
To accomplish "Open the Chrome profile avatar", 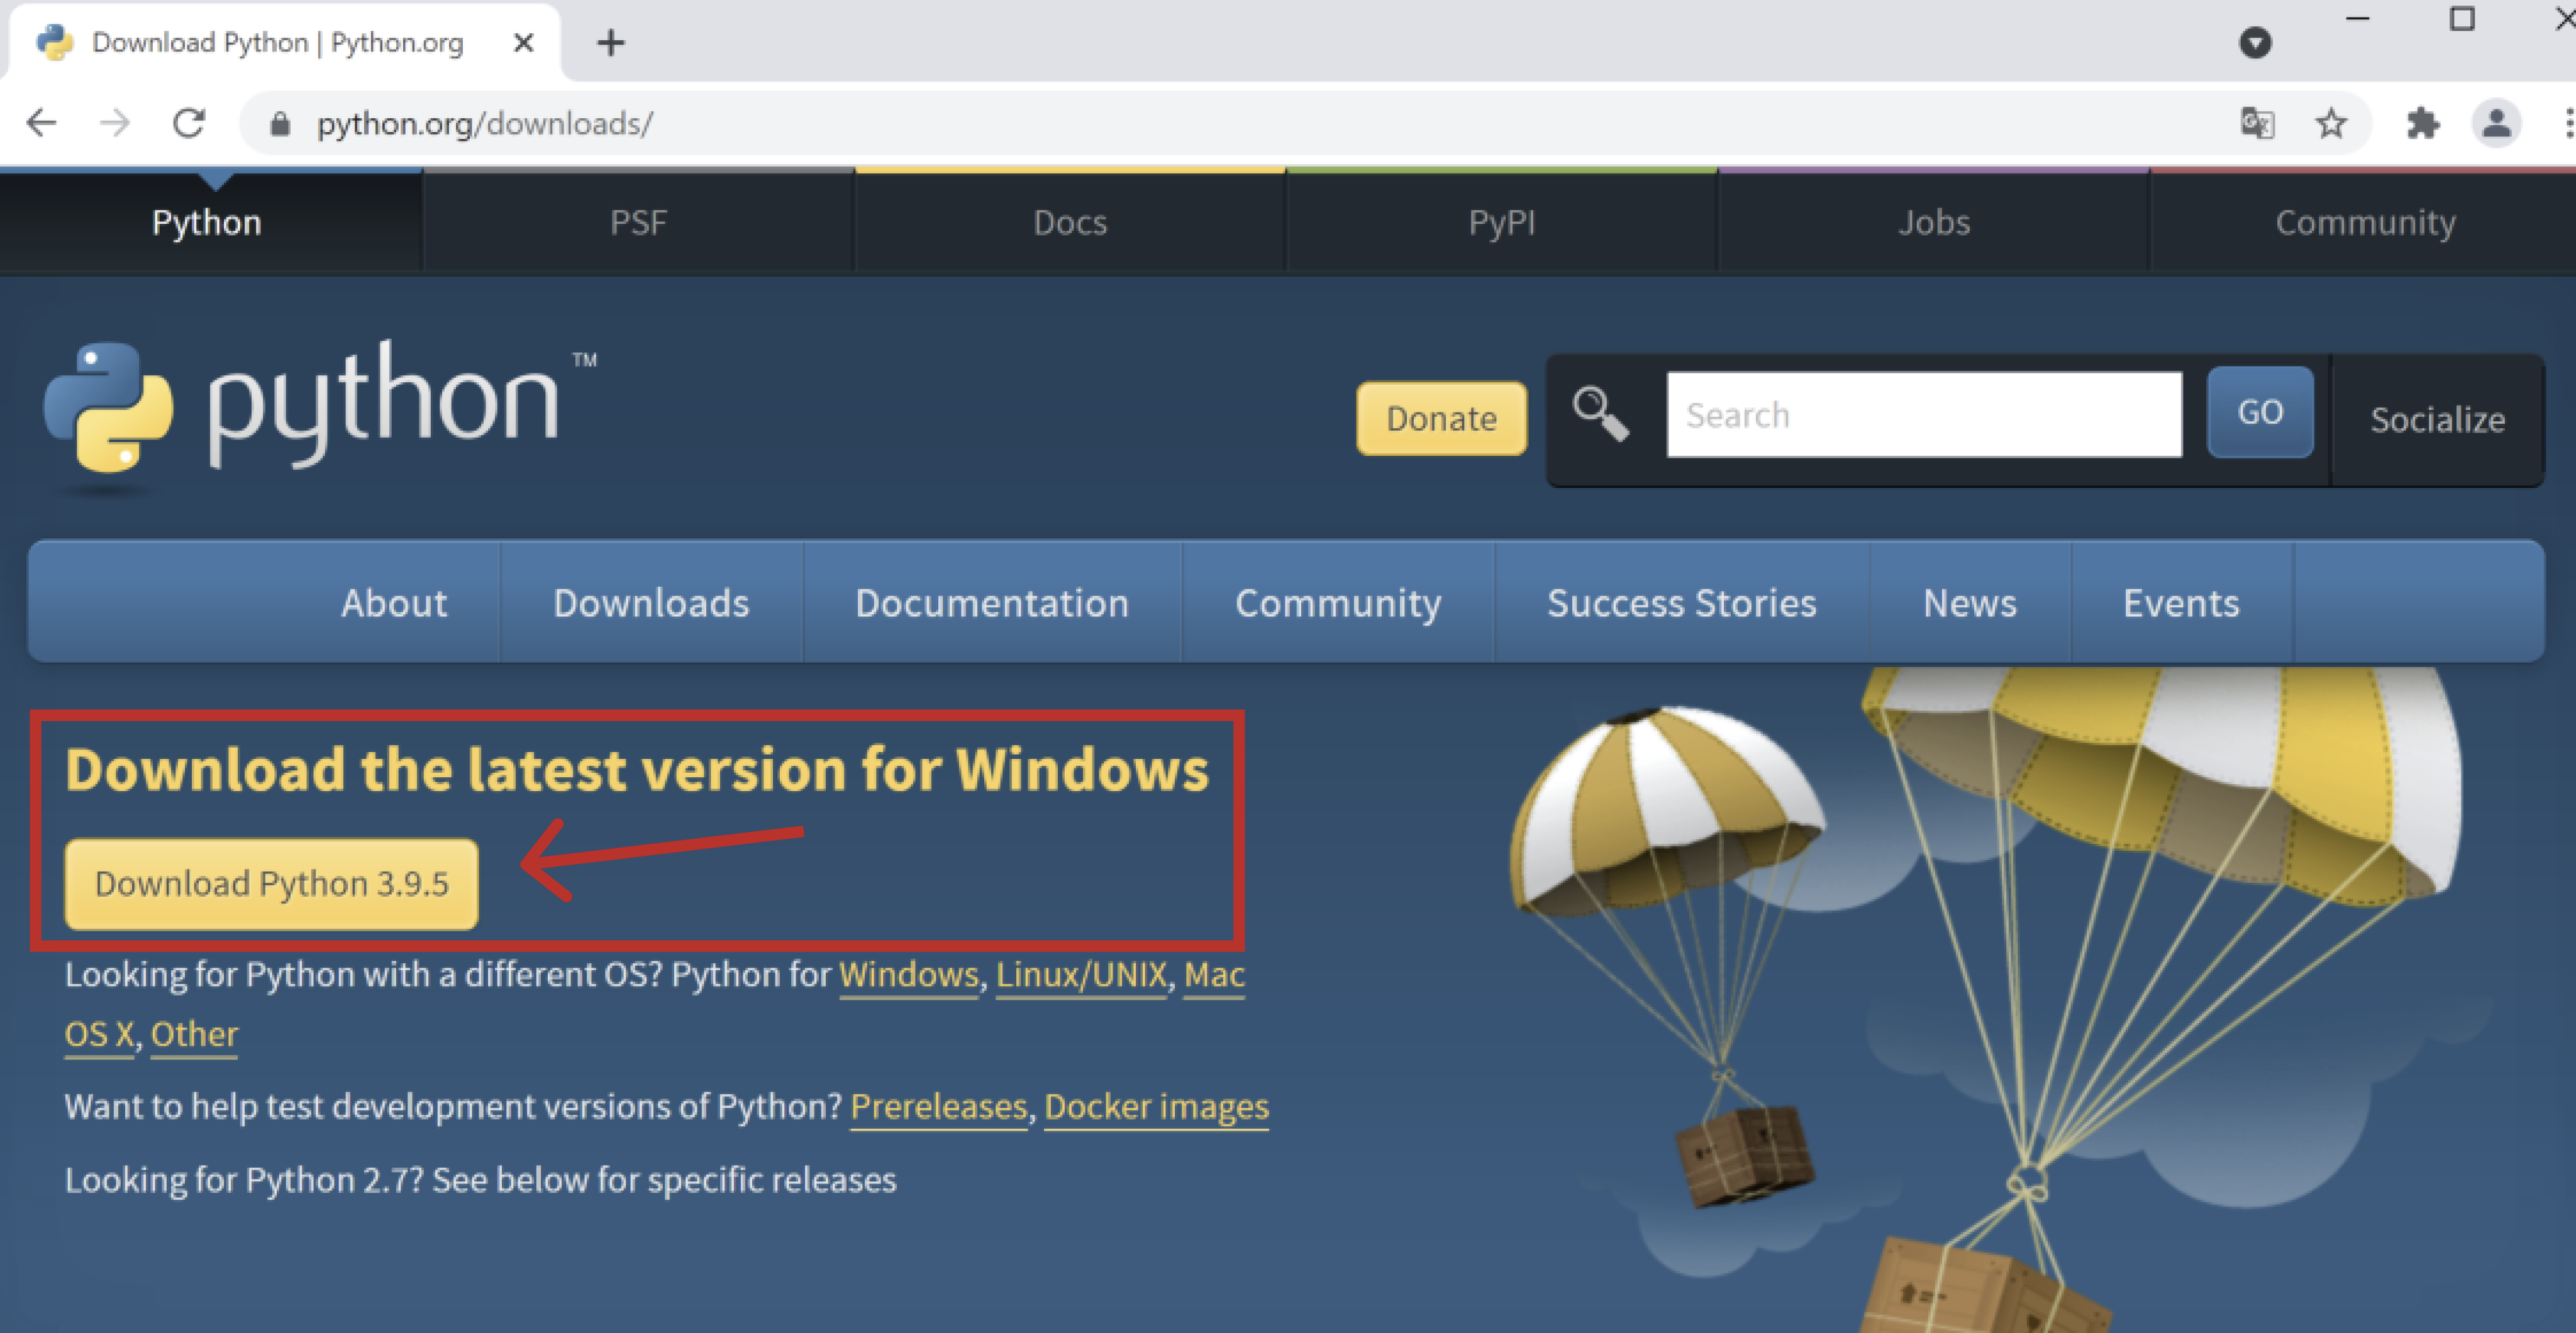I will pyautogui.click(x=2496, y=123).
